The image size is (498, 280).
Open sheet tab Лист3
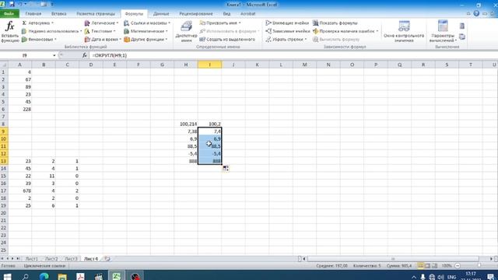click(x=71, y=259)
